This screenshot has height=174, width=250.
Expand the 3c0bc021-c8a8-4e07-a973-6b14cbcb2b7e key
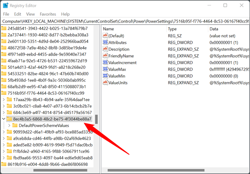tap(4, 106)
